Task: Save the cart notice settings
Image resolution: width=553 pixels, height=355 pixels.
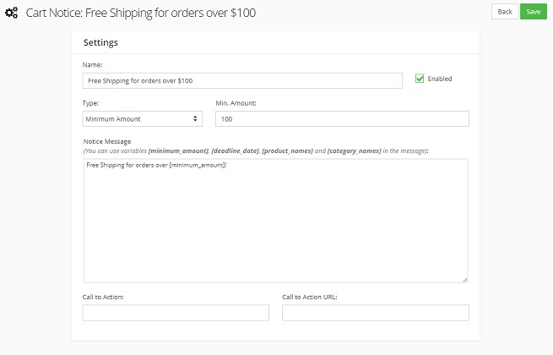Action: coord(534,12)
